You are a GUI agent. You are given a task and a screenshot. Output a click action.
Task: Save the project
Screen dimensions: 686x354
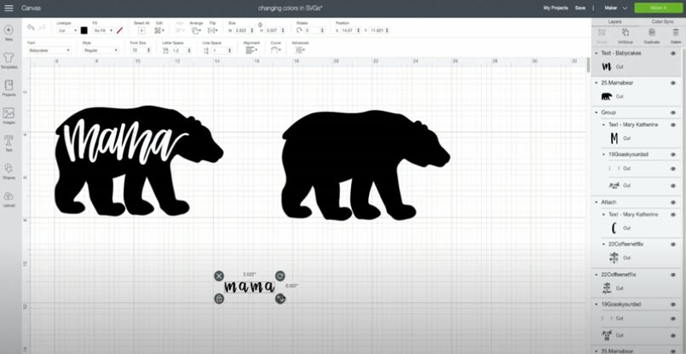[580, 8]
